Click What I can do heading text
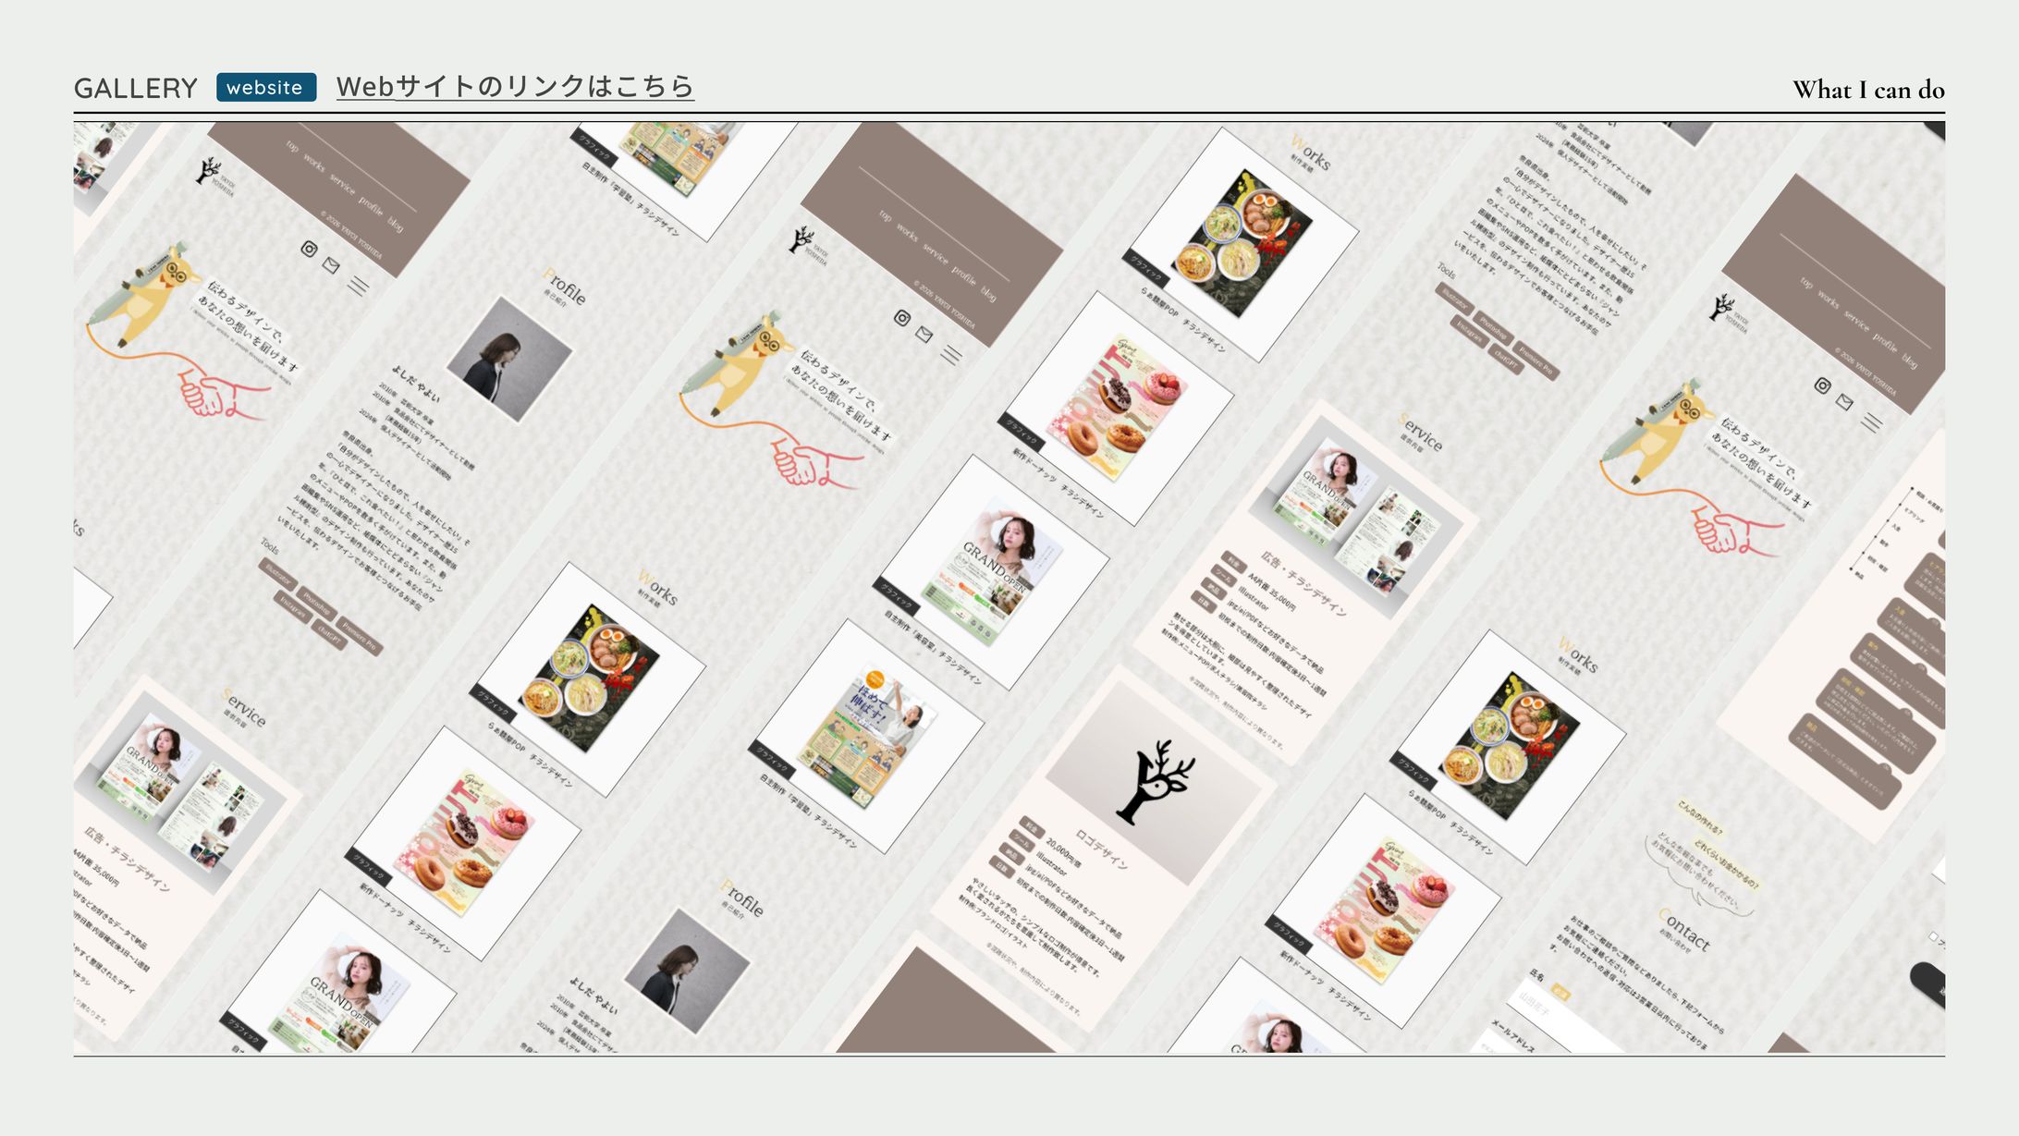The height and width of the screenshot is (1136, 2019). click(x=1867, y=90)
